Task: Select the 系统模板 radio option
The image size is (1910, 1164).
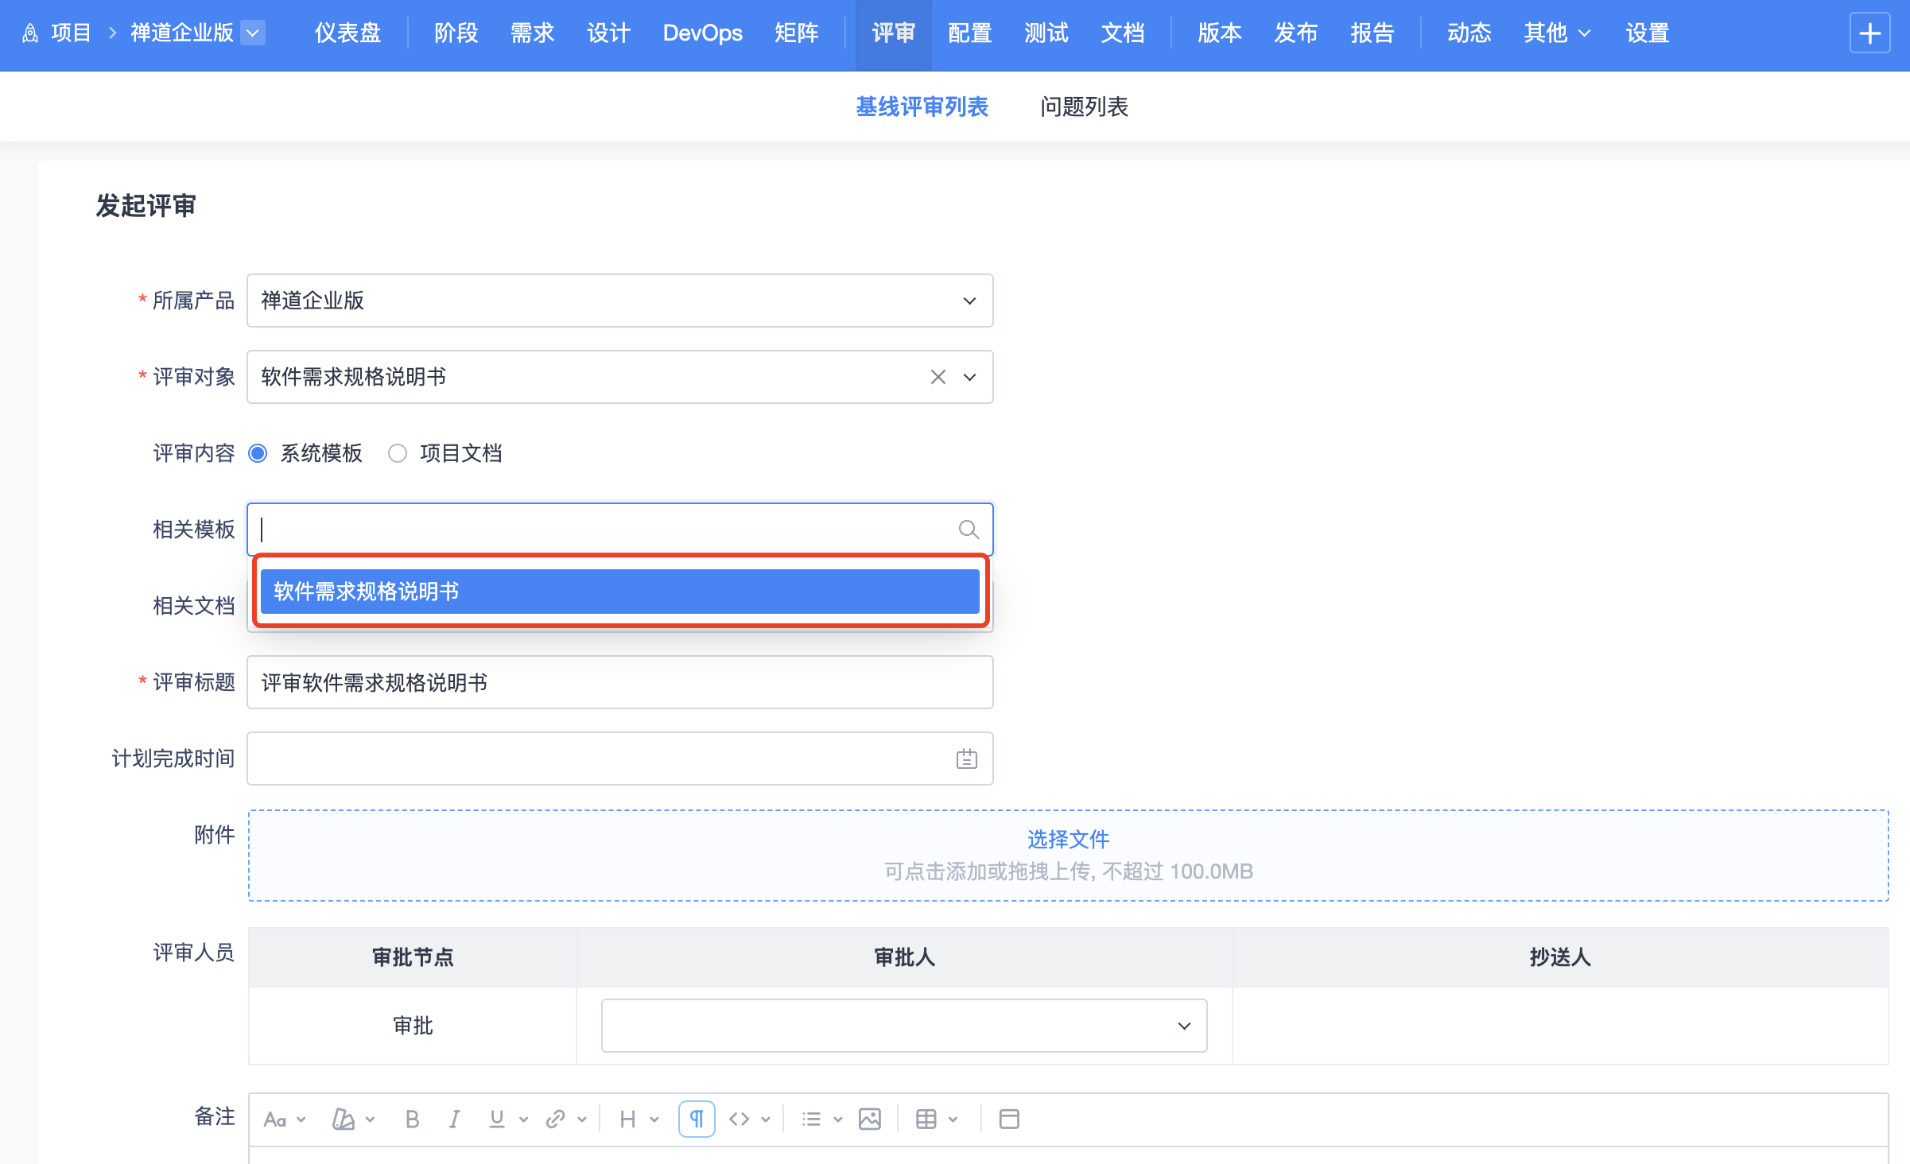Action: pos(258,453)
